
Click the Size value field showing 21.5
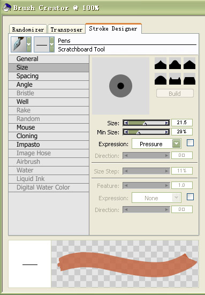click(182, 123)
